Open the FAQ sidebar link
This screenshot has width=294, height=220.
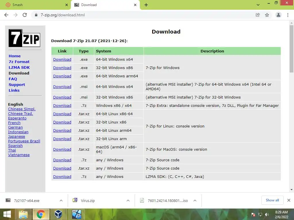(x=13, y=79)
